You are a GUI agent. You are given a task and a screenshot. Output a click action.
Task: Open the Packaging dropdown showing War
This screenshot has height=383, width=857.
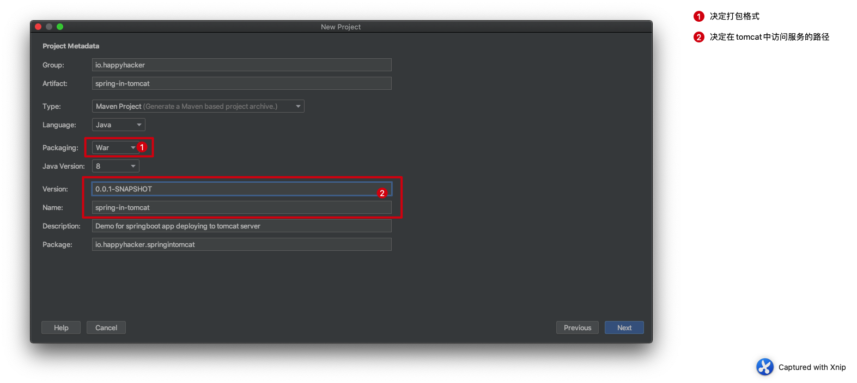(116, 147)
